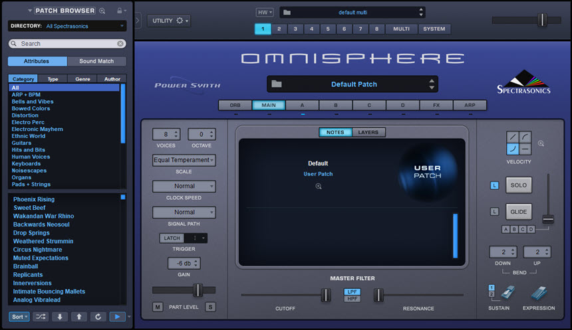This screenshot has width=572, height=330.
Task: Toggle the part Solo S button
Action: 210,307
